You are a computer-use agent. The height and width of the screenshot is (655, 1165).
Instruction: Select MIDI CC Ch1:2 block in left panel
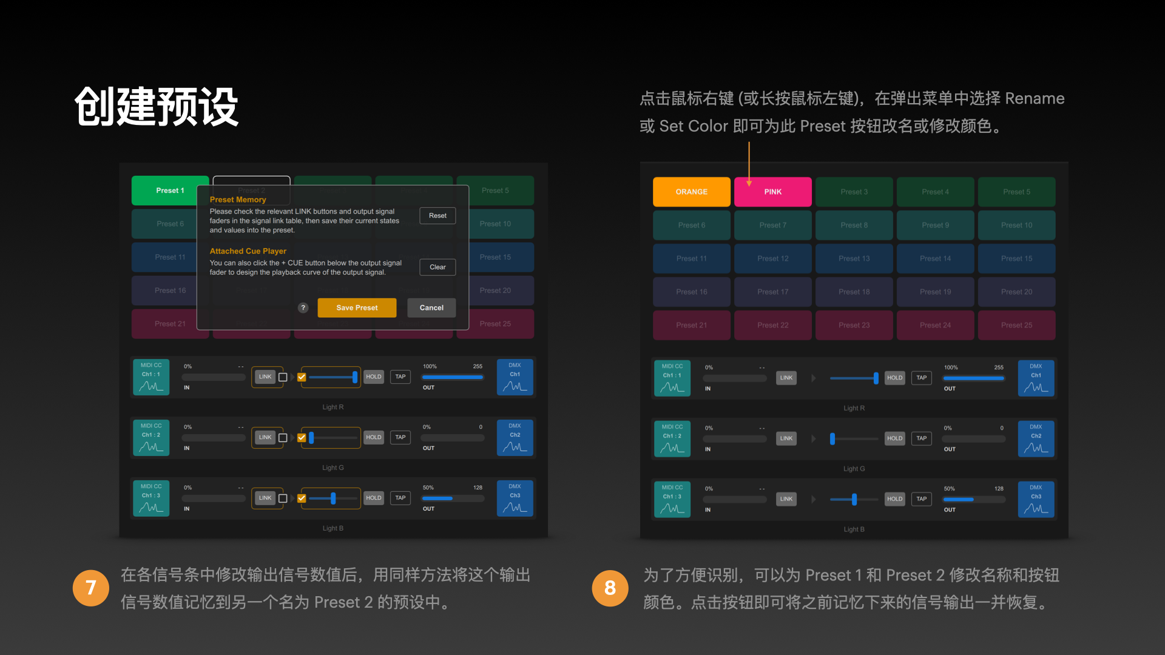click(x=151, y=438)
